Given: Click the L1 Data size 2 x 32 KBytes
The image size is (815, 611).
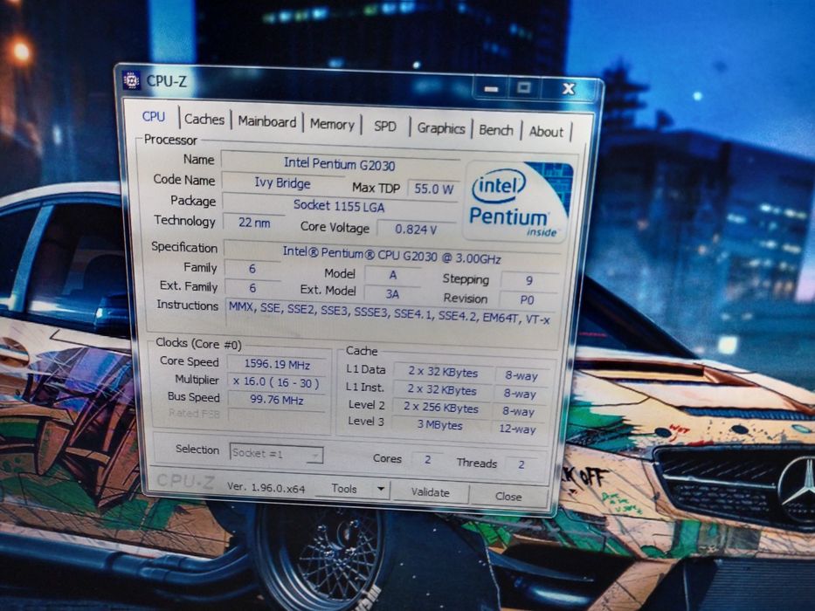Looking at the screenshot, I should (443, 372).
